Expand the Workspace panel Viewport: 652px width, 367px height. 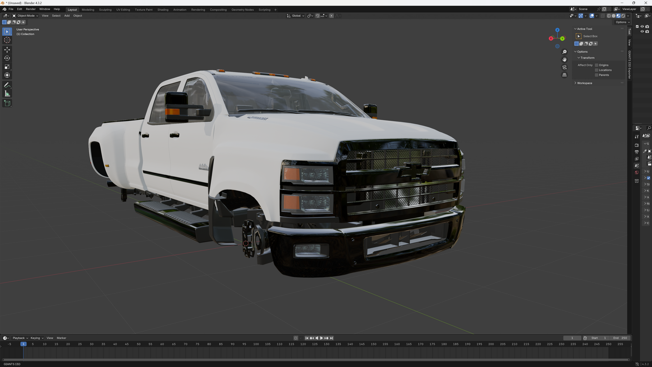click(575, 83)
